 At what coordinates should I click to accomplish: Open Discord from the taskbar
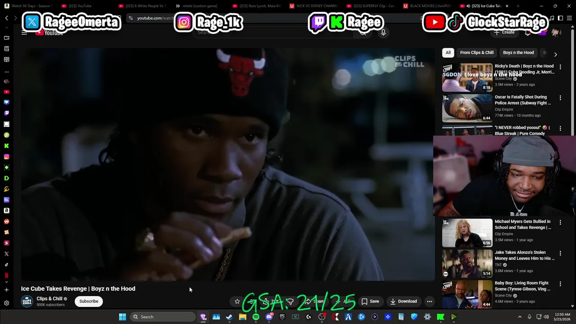point(269,317)
